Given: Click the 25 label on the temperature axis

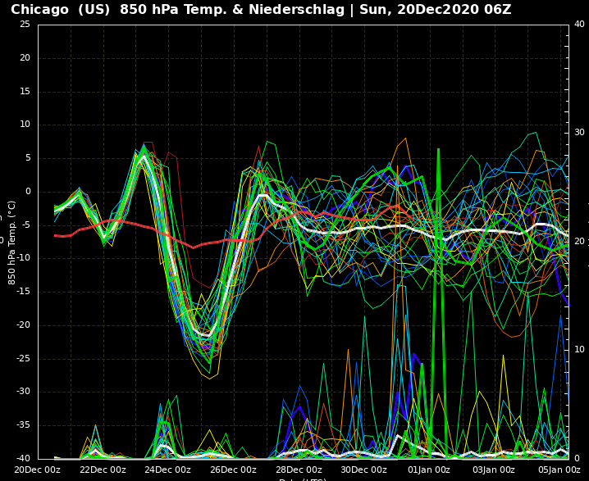Looking at the screenshot, I should [x=25, y=25].
